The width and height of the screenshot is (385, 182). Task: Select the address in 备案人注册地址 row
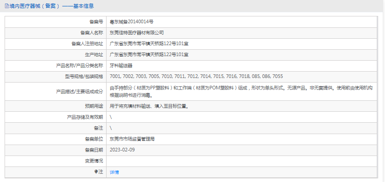tap(149, 44)
